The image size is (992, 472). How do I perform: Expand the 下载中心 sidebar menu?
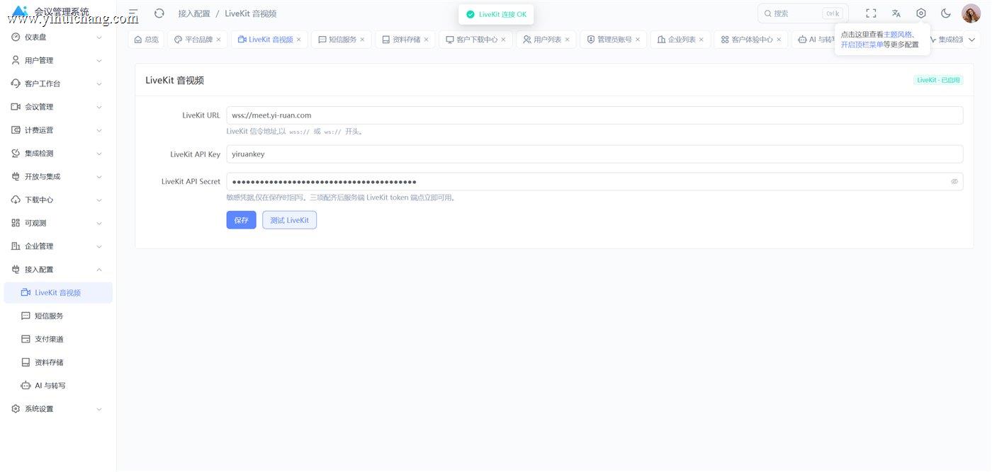click(58, 200)
